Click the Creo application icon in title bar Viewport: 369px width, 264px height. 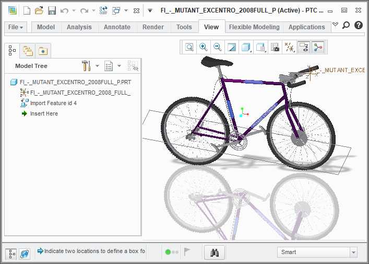click(x=13, y=10)
